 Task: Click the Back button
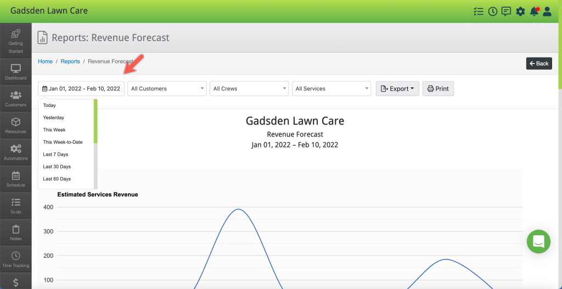pos(539,64)
